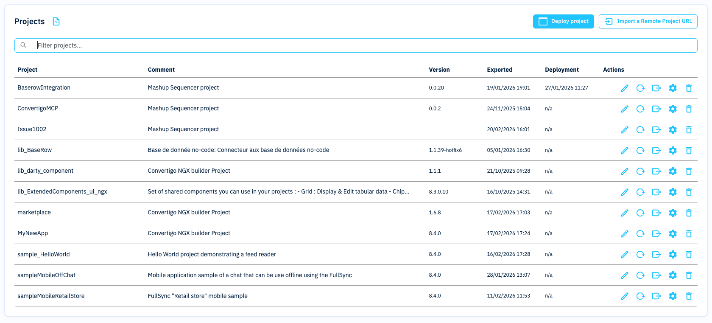712x323 pixels.
Task: Click the Exported column header
Action: tap(499, 70)
